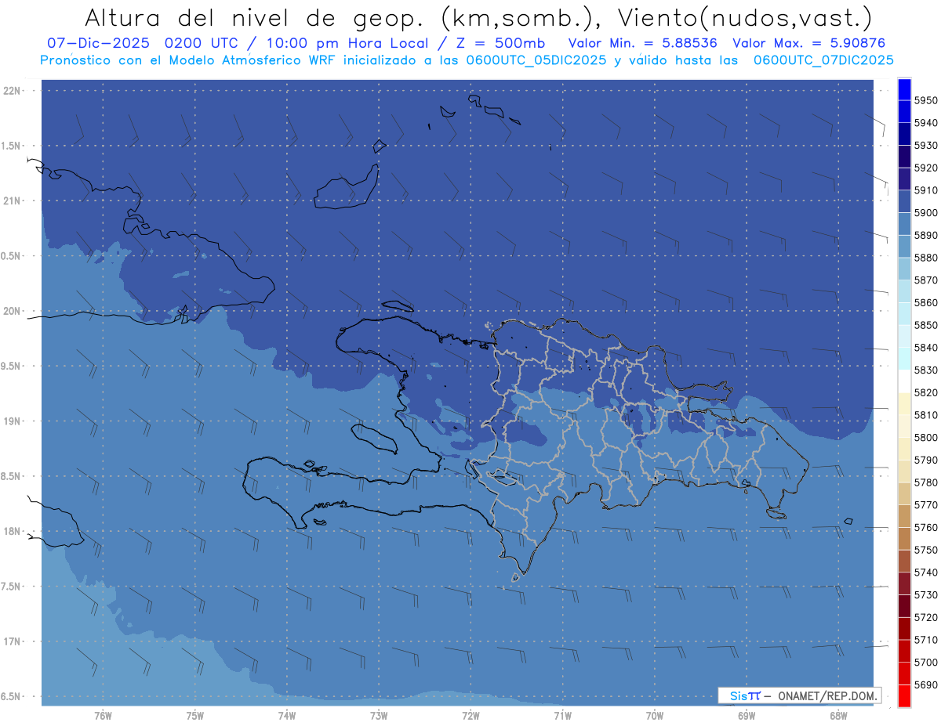Click the bright blue swatch above 5950
Viewport: 941px width, 726px height.
pos(904,89)
